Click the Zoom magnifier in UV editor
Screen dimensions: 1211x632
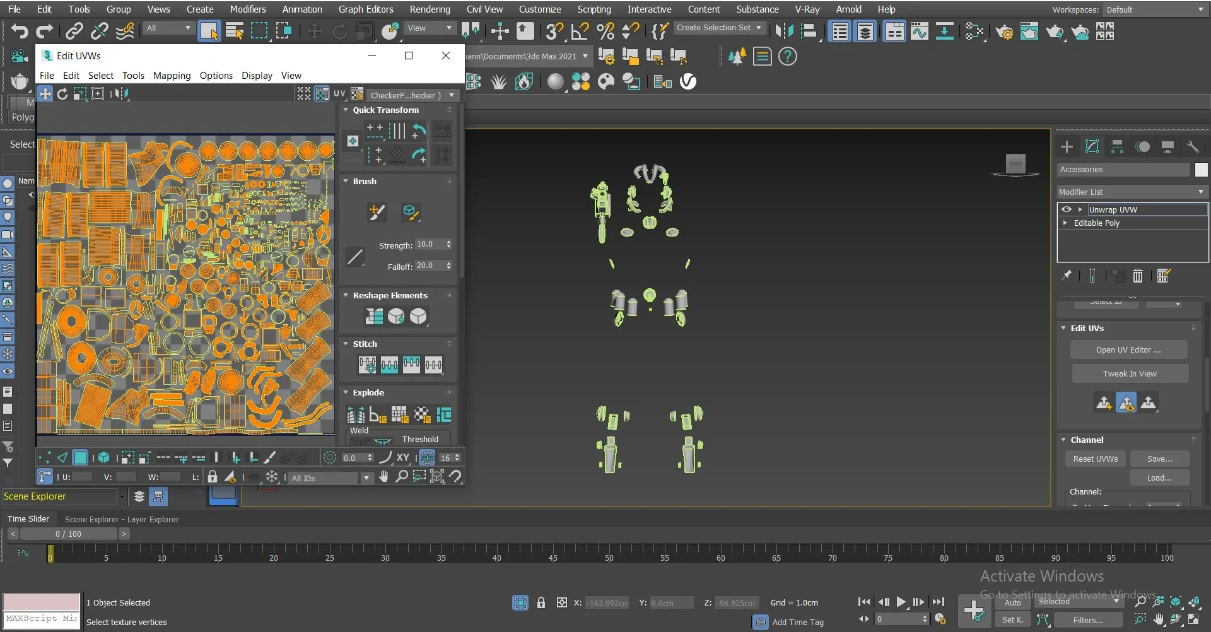point(401,477)
